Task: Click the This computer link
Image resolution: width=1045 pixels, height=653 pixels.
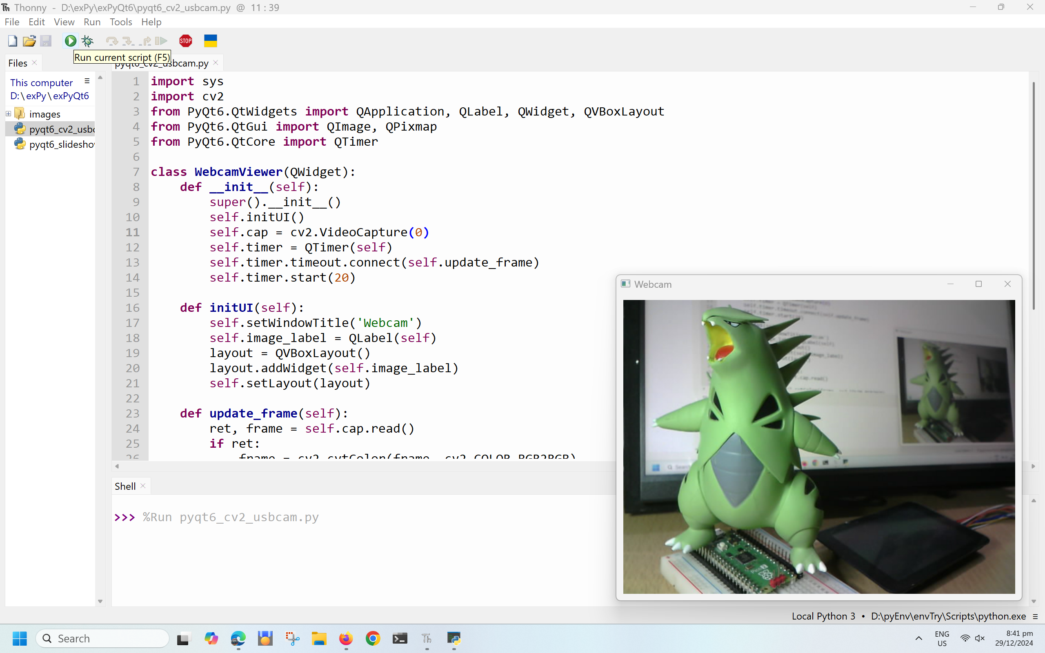Action: (42, 82)
